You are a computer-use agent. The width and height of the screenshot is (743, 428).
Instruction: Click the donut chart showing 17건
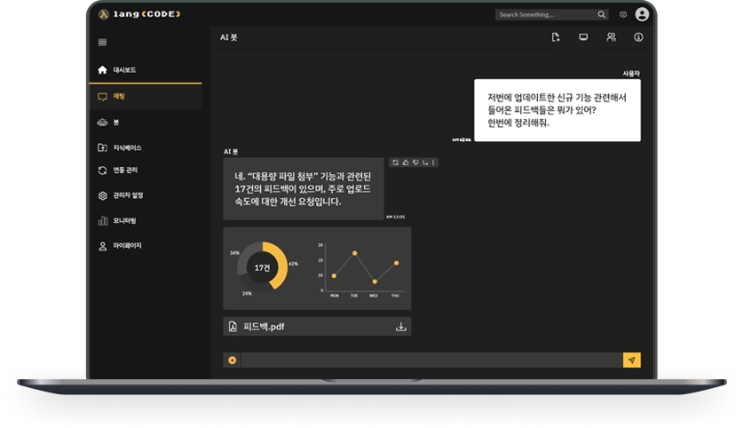click(262, 267)
